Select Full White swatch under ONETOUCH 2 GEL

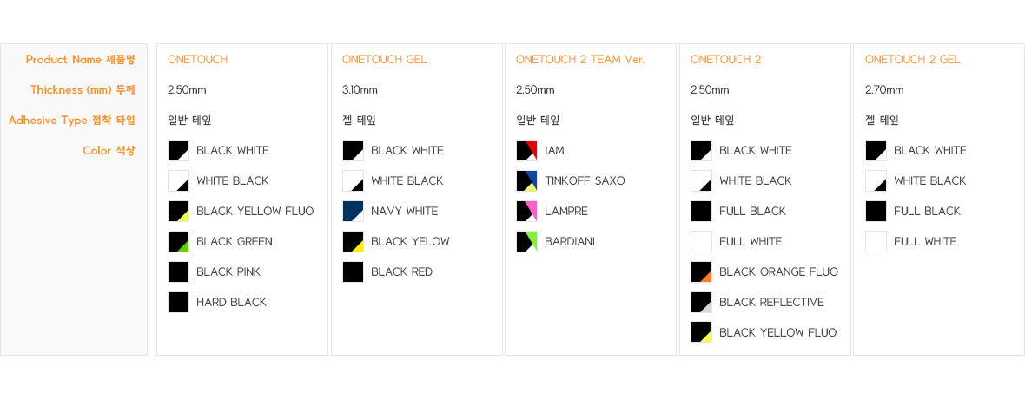tap(876, 242)
